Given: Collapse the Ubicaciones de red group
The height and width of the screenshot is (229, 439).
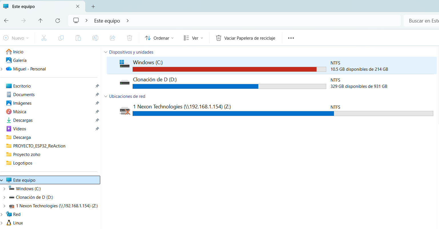Looking at the screenshot, I should [x=106, y=96].
